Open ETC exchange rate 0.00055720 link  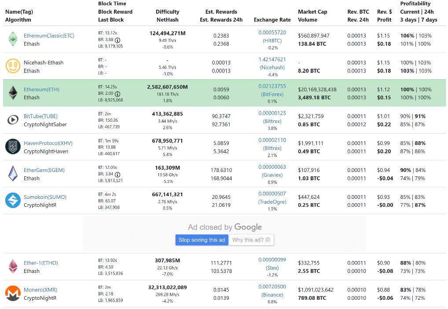(272, 32)
